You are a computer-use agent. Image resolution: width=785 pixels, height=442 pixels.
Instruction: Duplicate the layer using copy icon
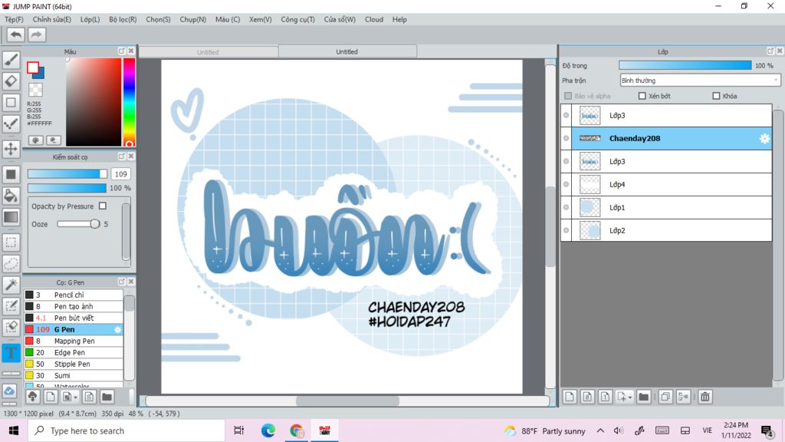(x=665, y=397)
